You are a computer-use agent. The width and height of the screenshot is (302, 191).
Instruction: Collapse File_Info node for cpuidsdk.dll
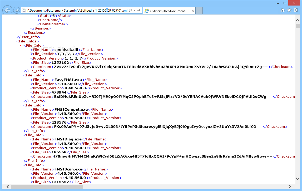pyautogui.click(x=21, y=46)
